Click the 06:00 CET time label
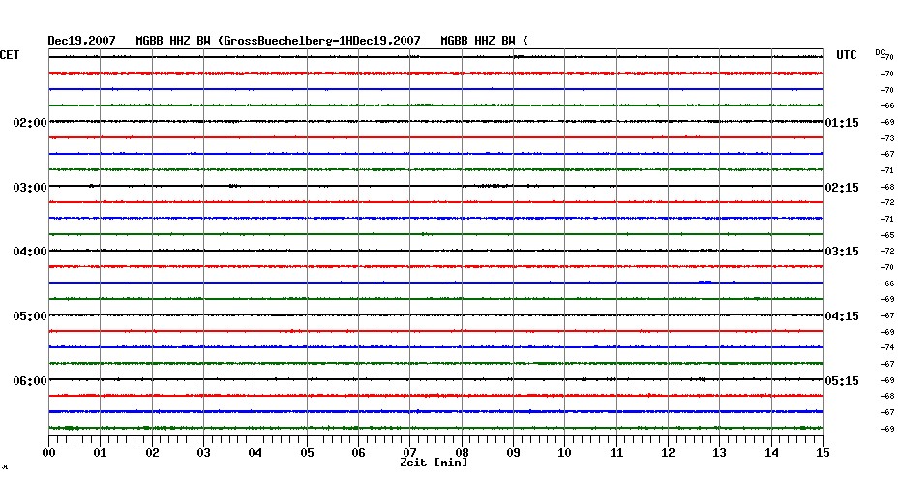Screen dimensions: 900x478 coord(30,381)
